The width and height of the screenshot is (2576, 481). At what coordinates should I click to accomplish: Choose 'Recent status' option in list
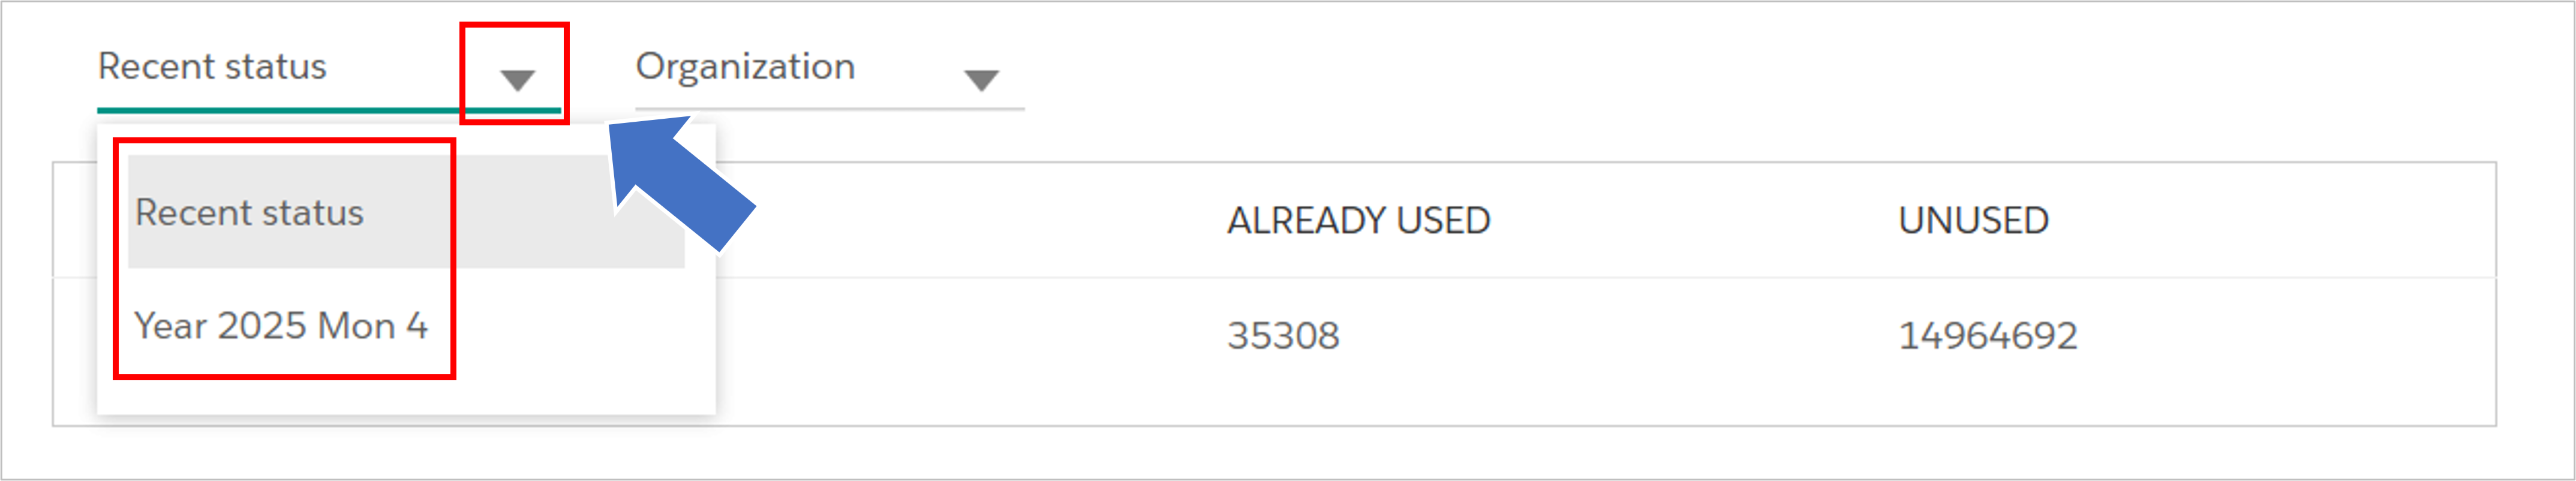click(x=249, y=213)
